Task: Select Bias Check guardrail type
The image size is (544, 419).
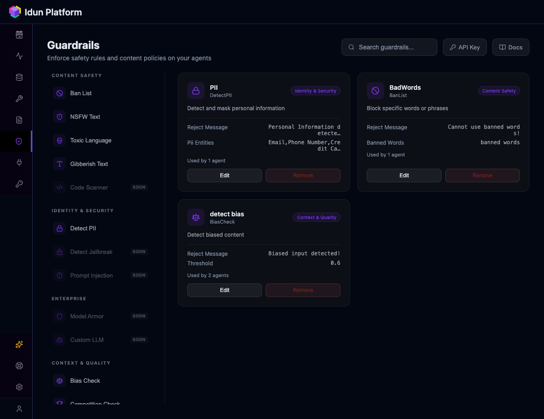Action: click(x=100, y=381)
